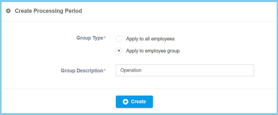Click the gear icon beside the title
The height and width of the screenshot is (115, 278).
click(8, 11)
